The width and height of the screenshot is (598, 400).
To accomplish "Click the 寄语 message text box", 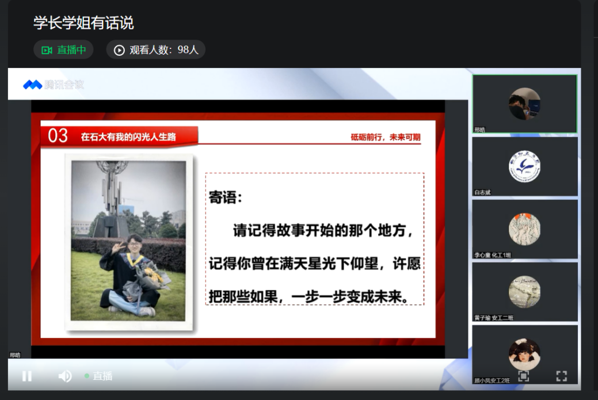I will tap(314, 239).
